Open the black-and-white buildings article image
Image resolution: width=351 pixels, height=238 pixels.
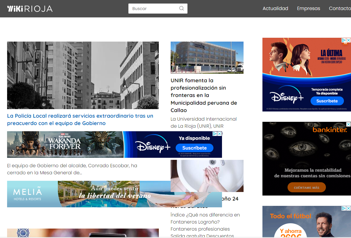click(83, 75)
